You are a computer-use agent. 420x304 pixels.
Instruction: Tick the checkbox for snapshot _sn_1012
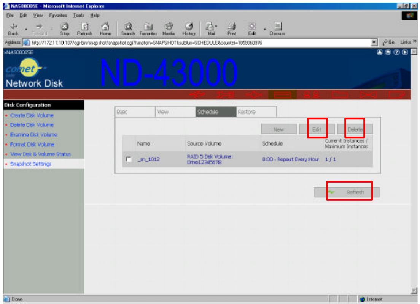(x=129, y=159)
